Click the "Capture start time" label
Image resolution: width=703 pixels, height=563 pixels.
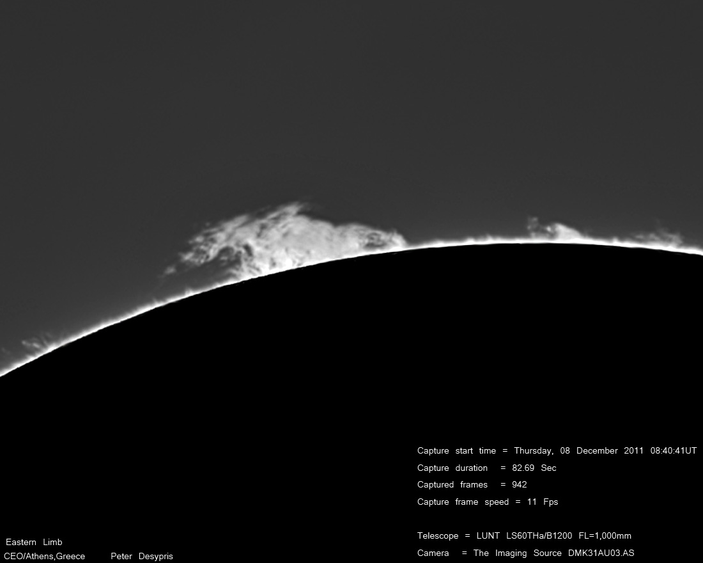tap(456, 450)
